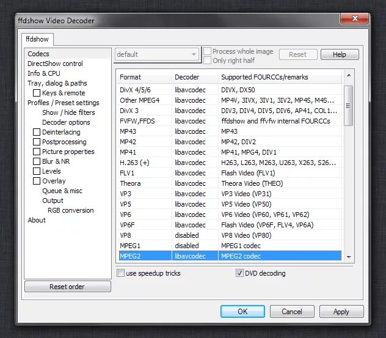Toggle the Keys & remote checkbox
Image resolution: width=386 pixels, height=338 pixels.
click(x=37, y=93)
